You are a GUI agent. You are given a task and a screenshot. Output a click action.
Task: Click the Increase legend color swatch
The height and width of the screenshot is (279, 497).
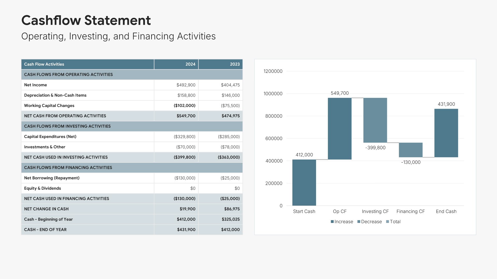coord(332,222)
